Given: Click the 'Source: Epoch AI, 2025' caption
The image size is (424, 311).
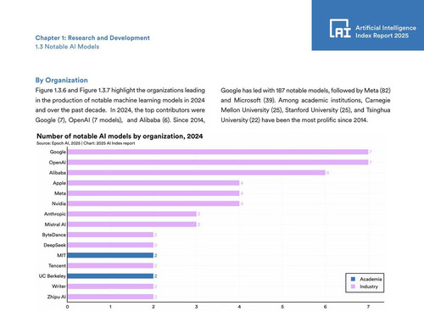Looking at the screenshot, I should [59, 143].
